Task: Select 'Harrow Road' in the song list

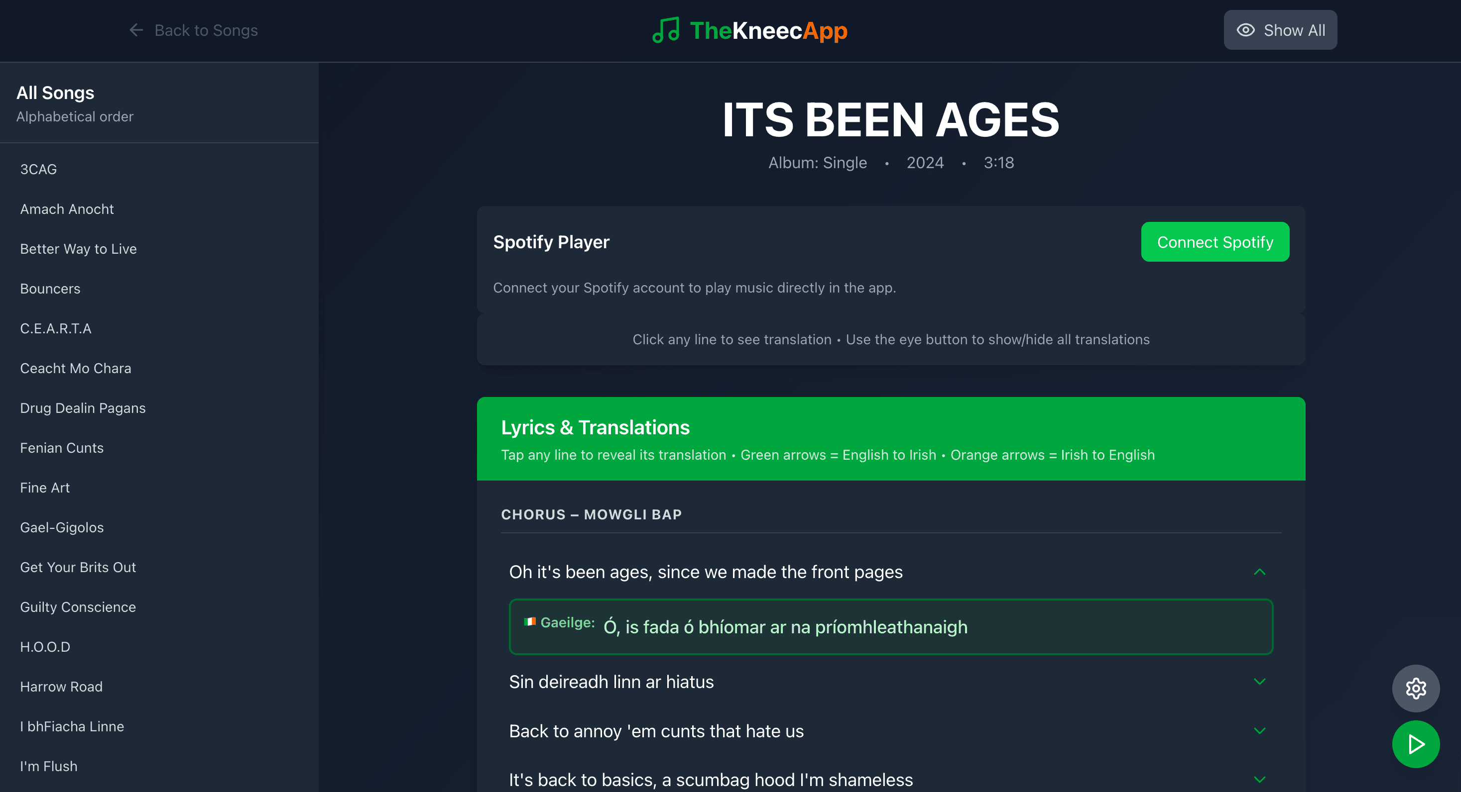Action: tap(61, 686)
